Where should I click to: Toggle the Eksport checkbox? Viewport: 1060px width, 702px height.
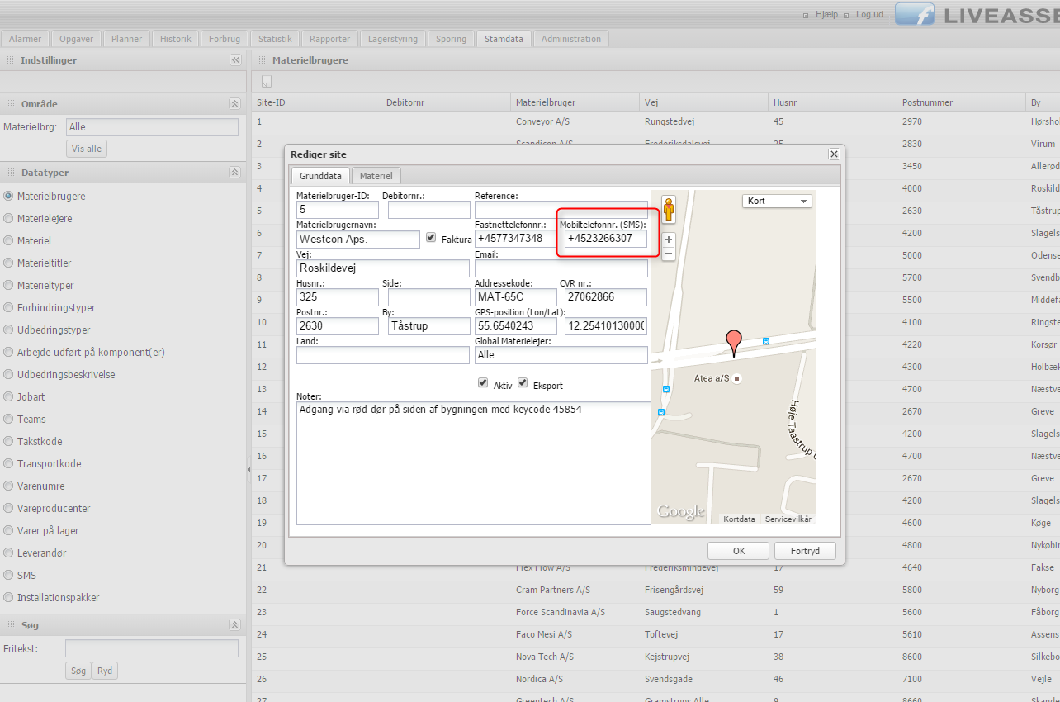click(523, 383)
